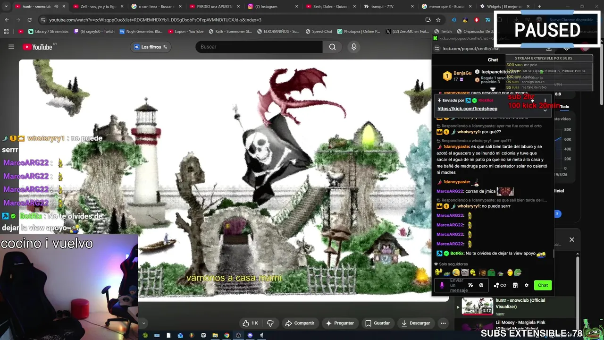Bookmark this page with the star icon
Screen dimensions: 604x340
point(438,20)
